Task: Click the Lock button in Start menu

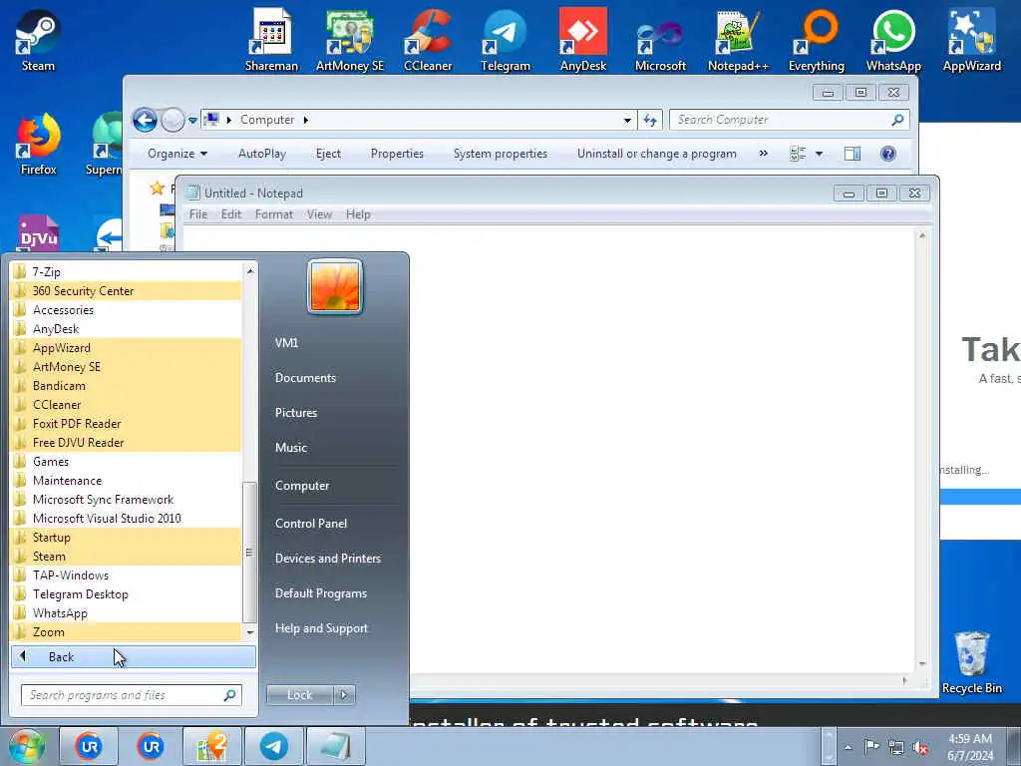Action: point(299,695)
